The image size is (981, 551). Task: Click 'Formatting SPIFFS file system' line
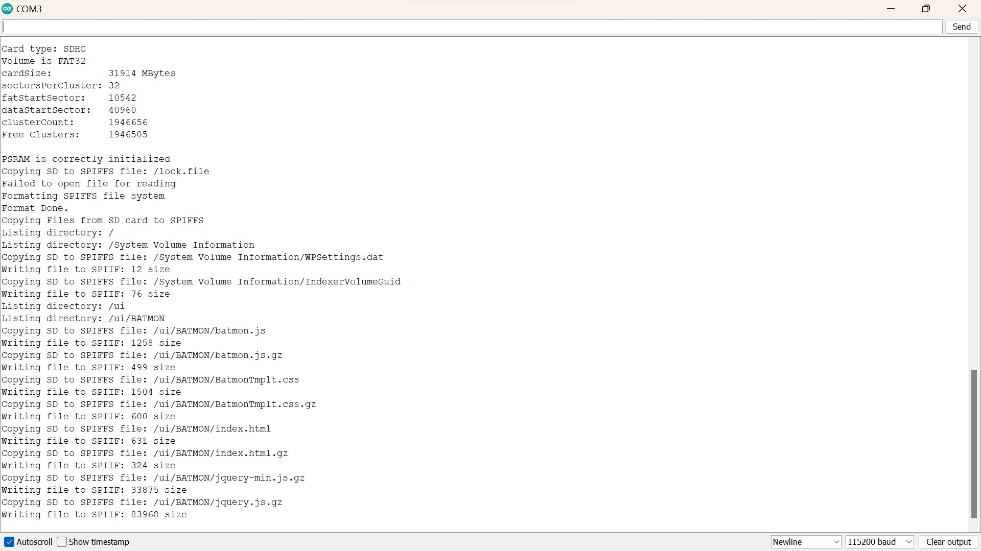[x=83, y=196]
